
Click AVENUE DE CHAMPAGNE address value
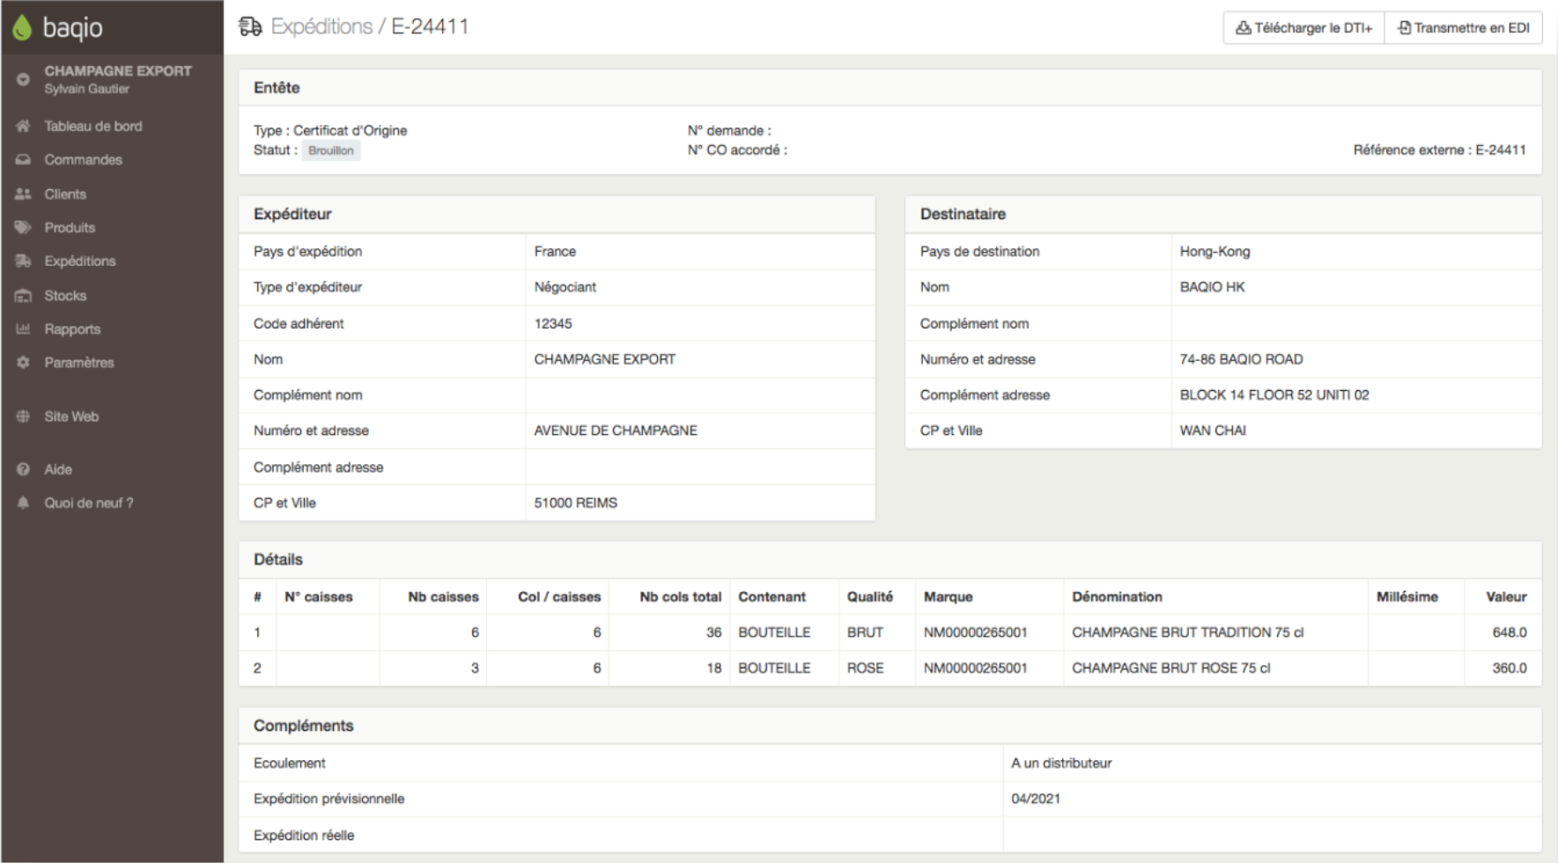(x=616, y=431)
